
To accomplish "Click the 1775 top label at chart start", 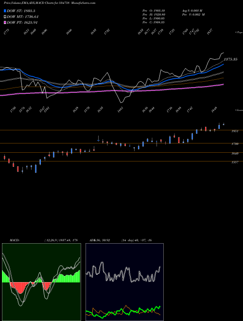I will pos(6,32).
